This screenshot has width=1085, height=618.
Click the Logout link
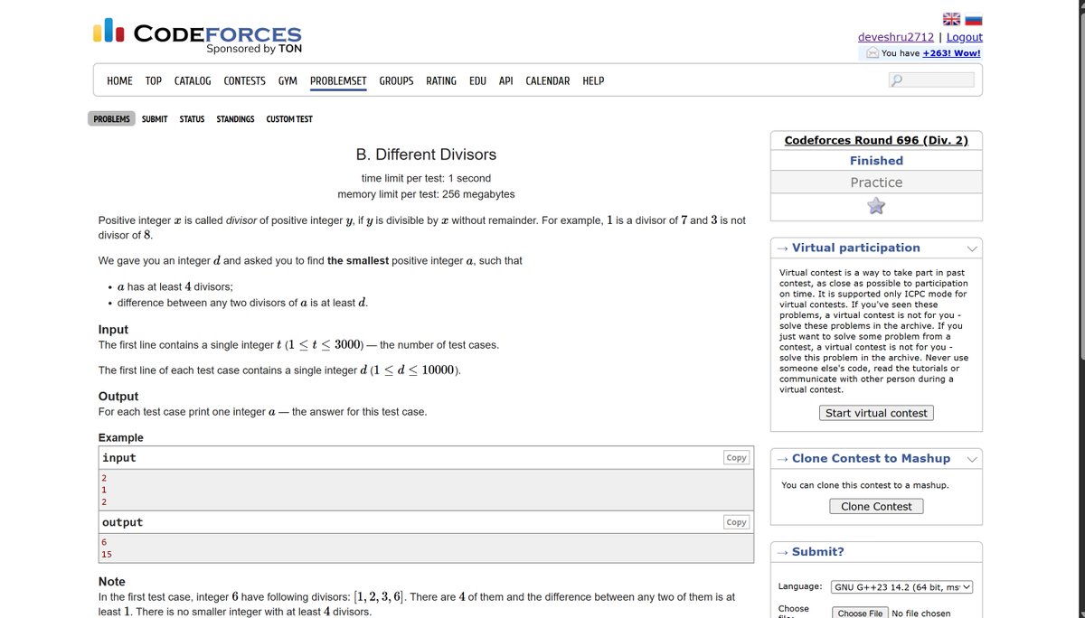click(x=965, y=37)
